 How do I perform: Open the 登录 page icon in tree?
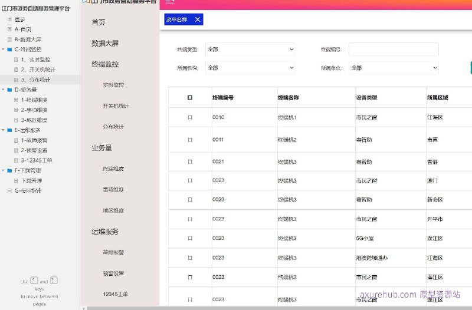pos(9,19)
